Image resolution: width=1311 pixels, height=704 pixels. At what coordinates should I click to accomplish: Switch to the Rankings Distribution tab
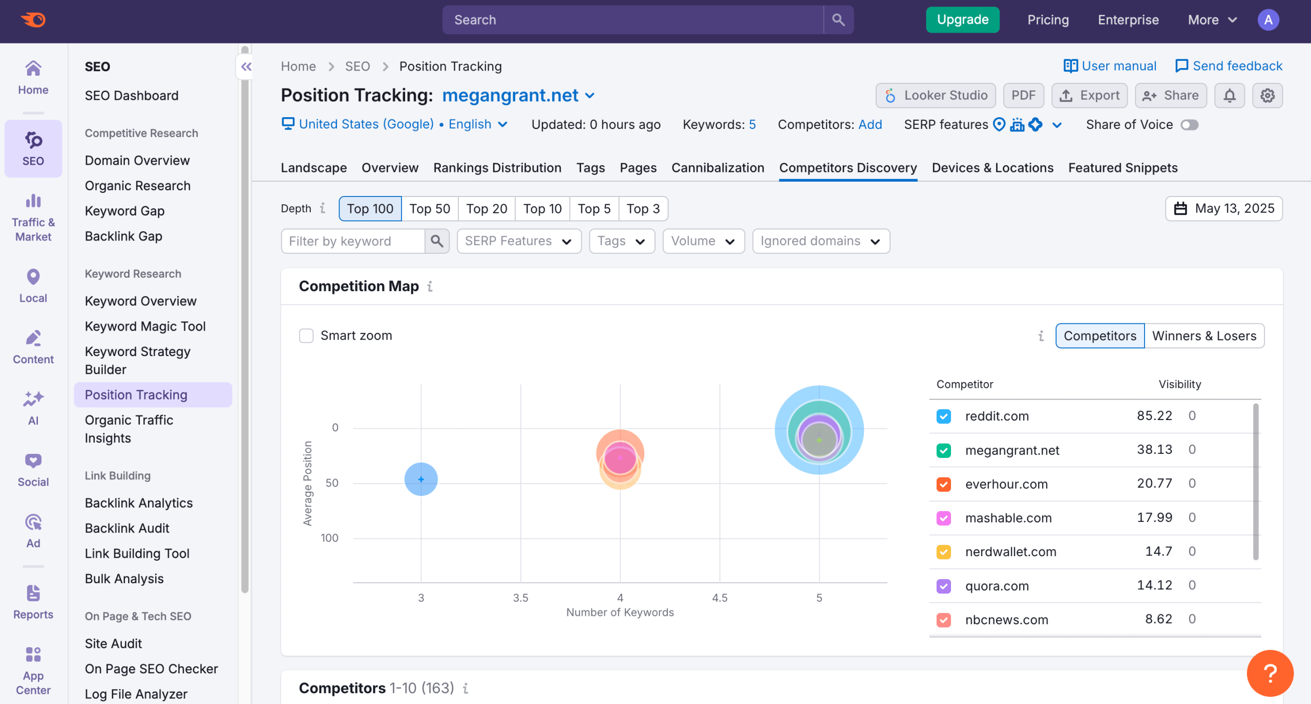point(497,168)
